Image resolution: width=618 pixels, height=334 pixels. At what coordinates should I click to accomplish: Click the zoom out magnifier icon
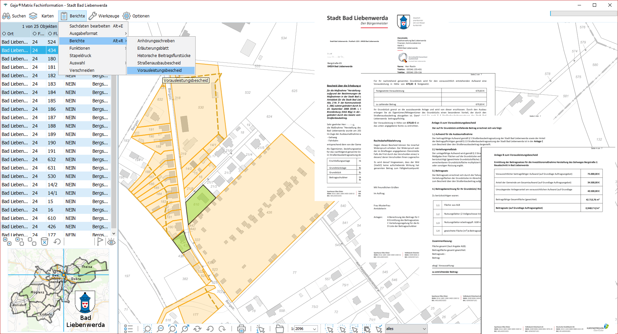pos(160,329)
